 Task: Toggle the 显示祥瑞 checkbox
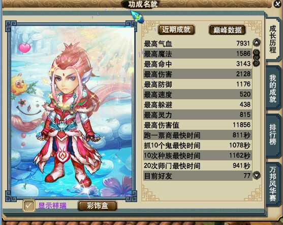[x=29, y=206]
